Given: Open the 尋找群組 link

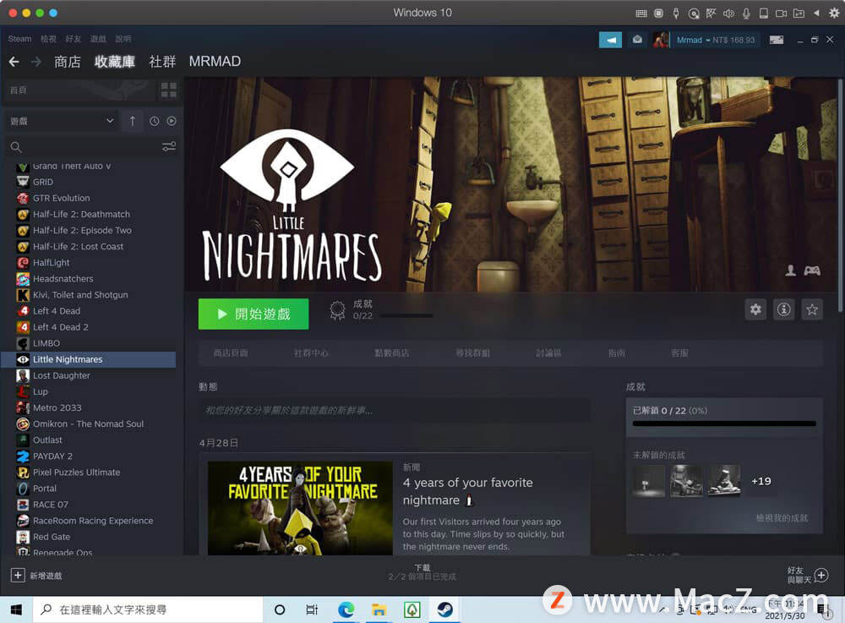Looking at the screenshot, I should (x=472, y=353).
